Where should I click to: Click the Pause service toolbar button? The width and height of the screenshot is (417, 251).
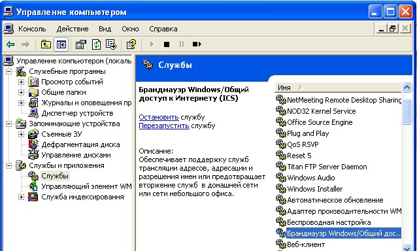[182, 44]
